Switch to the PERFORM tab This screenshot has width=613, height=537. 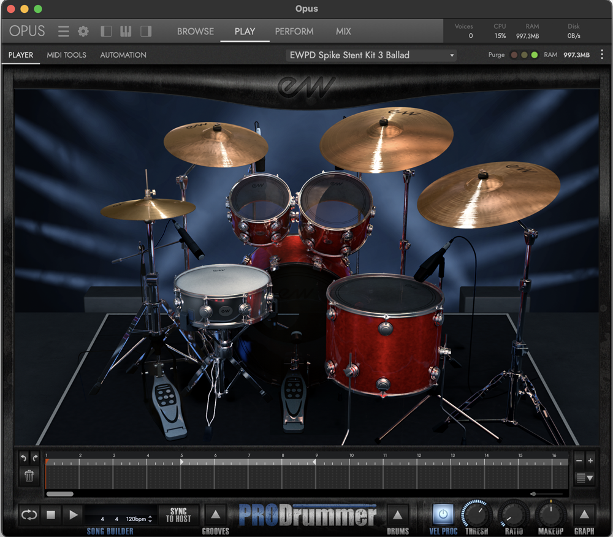click(294, 31)
